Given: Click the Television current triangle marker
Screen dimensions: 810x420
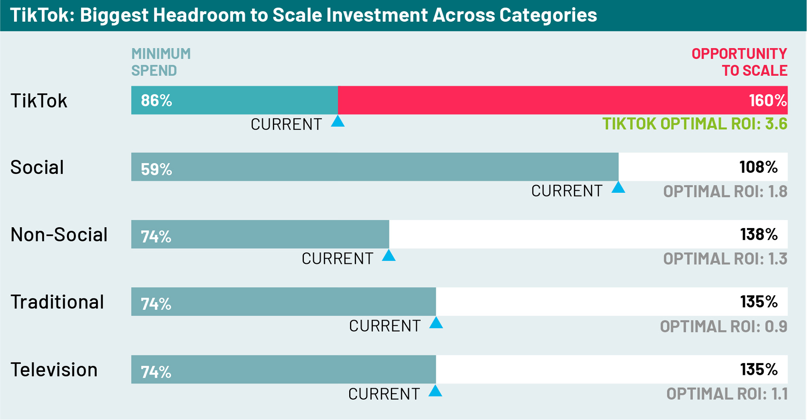Looking at the screenshot, I should 435,391.
